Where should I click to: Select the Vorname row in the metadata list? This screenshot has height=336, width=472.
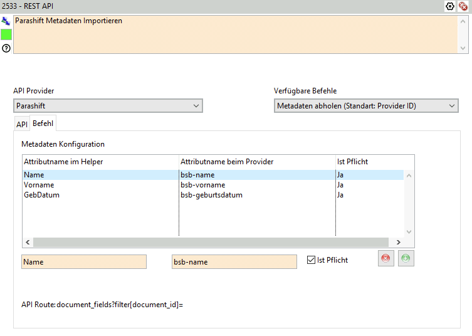coord(39,185)
